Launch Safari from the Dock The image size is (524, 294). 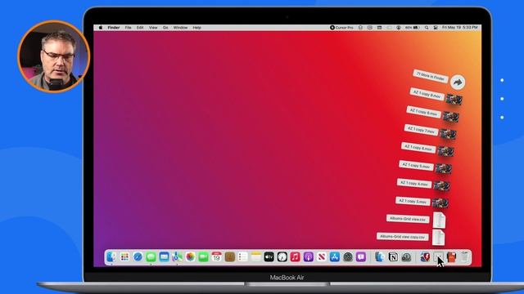[x=138, y=257]
